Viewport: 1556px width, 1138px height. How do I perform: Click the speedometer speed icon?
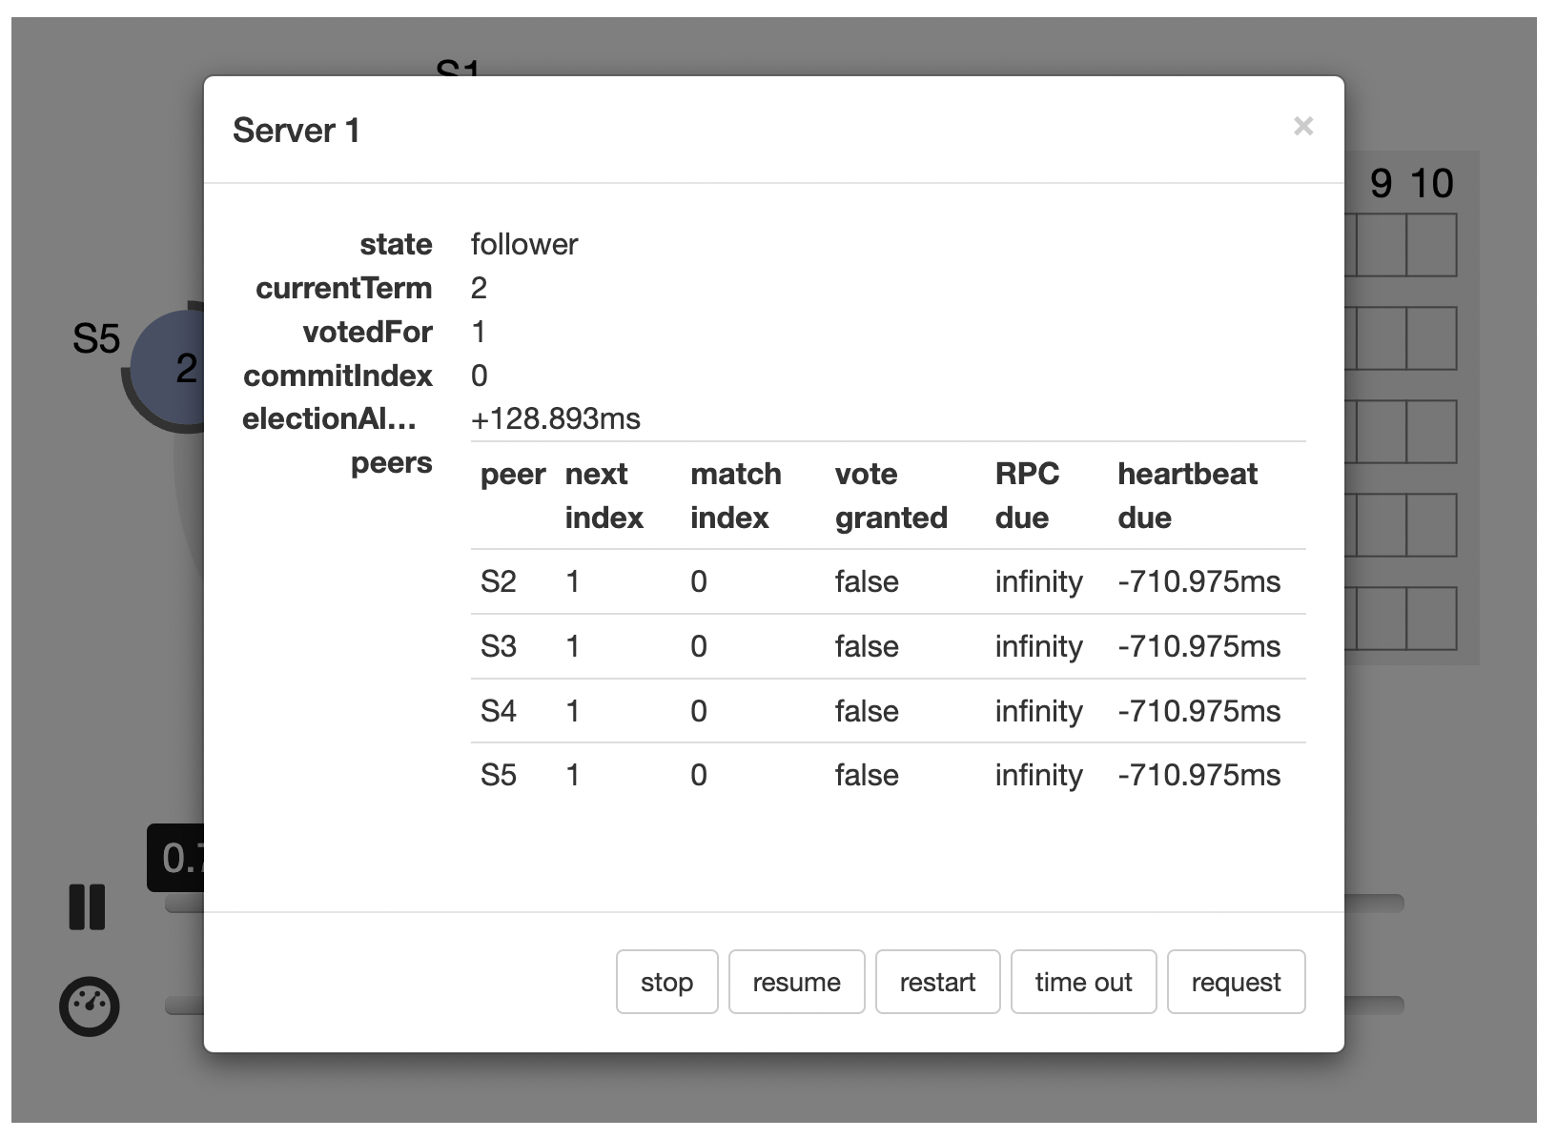[x=90, y=1006]
